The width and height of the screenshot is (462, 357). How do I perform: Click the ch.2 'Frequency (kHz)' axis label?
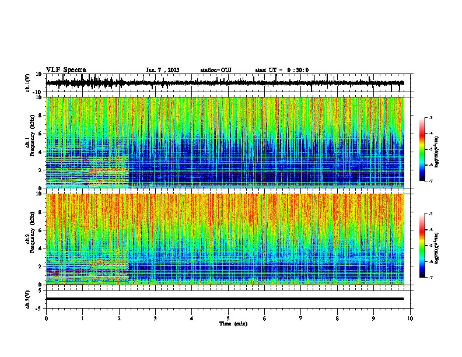pyautogui.click(x=33, y=232)
